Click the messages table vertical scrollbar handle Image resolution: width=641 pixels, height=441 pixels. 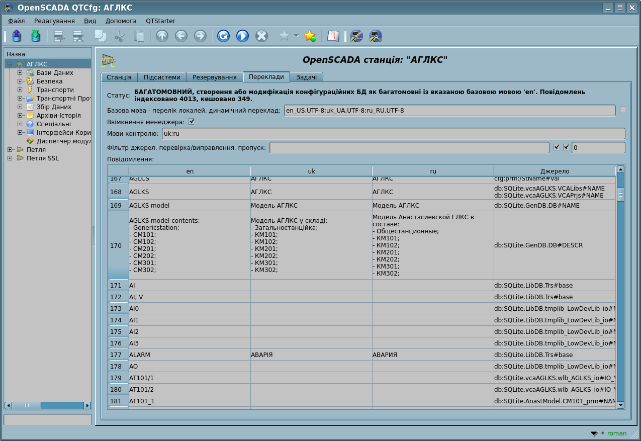[x=620, y=194]
